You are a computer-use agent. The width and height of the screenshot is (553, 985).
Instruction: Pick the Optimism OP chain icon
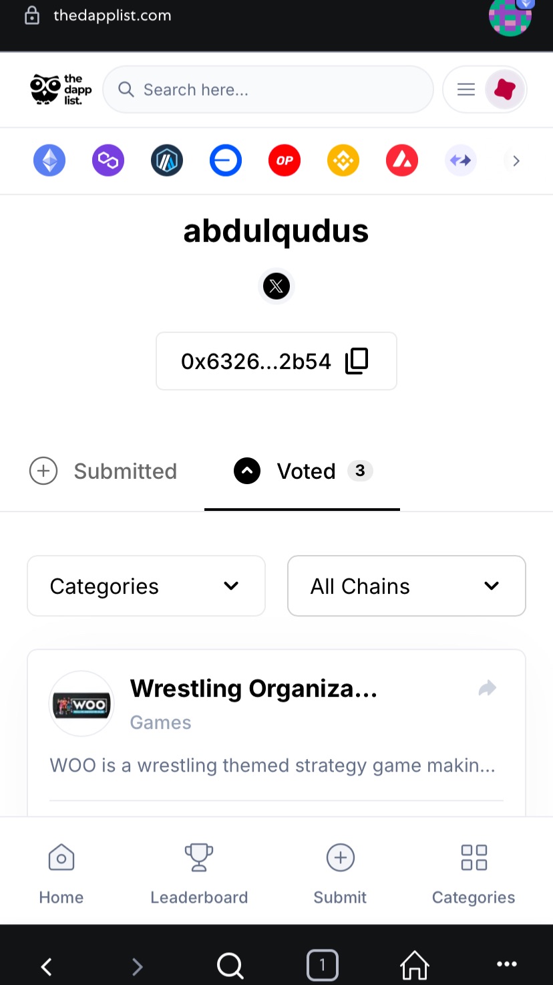[x=285, y=161]
